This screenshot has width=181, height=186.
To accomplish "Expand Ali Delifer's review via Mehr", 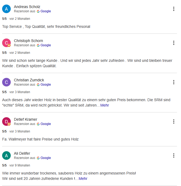I will (83, 179).
